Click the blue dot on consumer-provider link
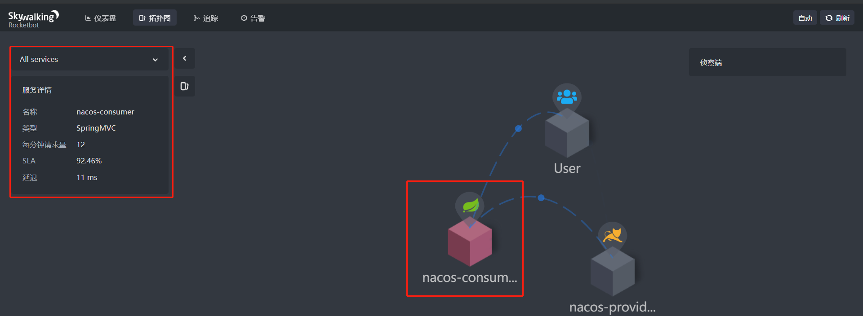The width and height of the screenshot is (863, 316). click(x=541, y=197)
